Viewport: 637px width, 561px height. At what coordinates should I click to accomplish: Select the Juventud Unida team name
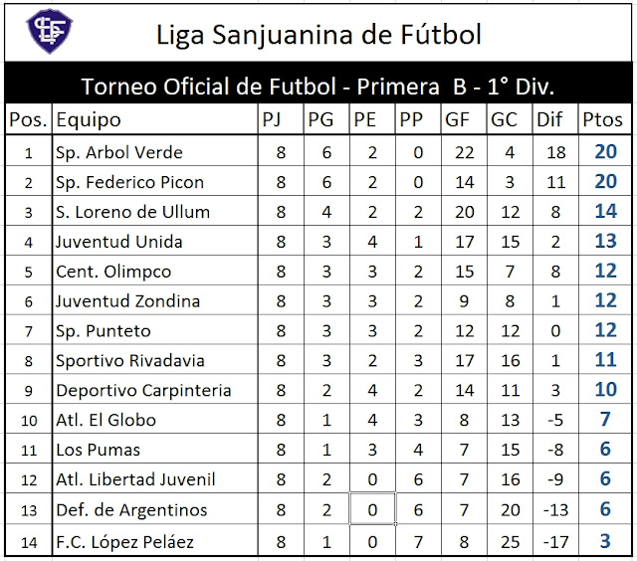click(x=119, y=242)
